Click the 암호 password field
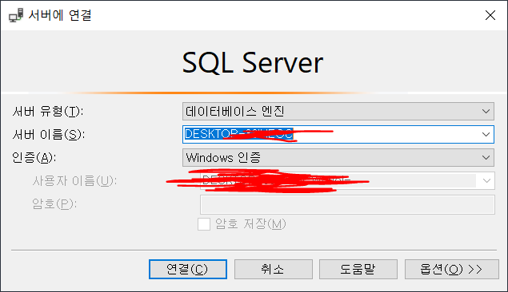The width and height of the screenshot is (508, 292). (347, 204)
